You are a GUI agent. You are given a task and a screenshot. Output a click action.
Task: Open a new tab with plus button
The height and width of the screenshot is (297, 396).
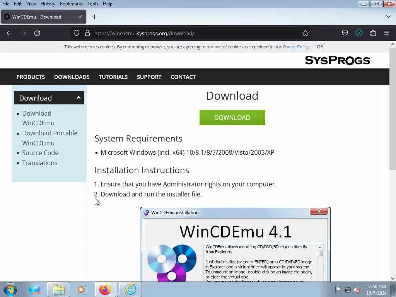[x=95, y=17]
